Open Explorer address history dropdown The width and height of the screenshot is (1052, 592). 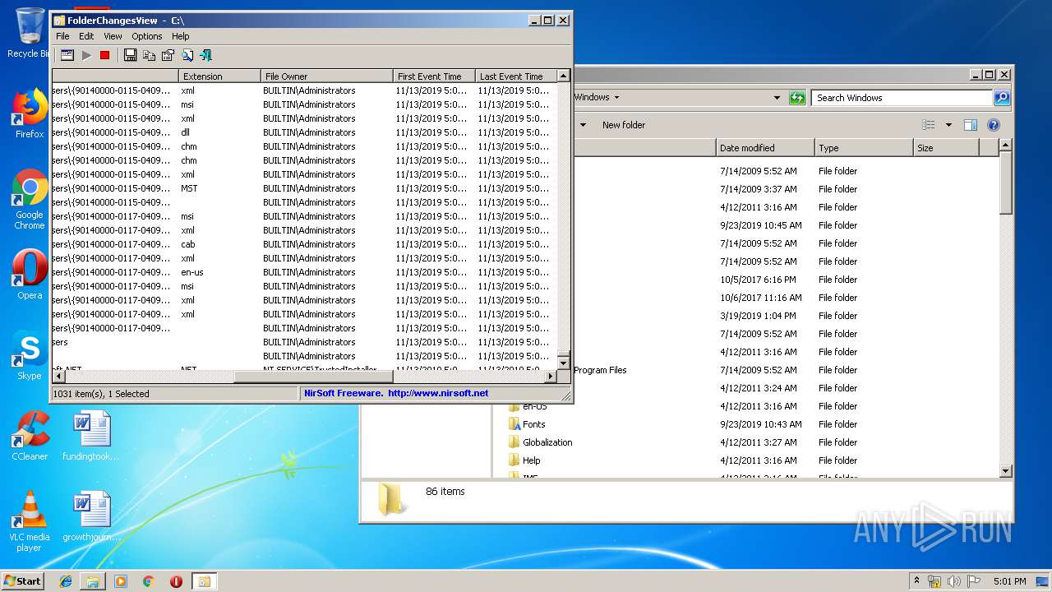pyautogui.click(x=777, y=98)
